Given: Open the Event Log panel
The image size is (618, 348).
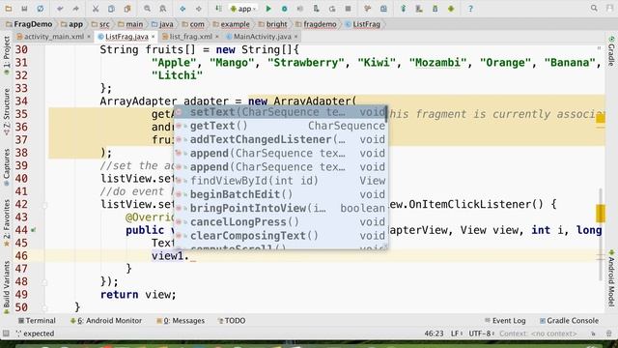Looking at the screenshot, I should pos(505,321).
